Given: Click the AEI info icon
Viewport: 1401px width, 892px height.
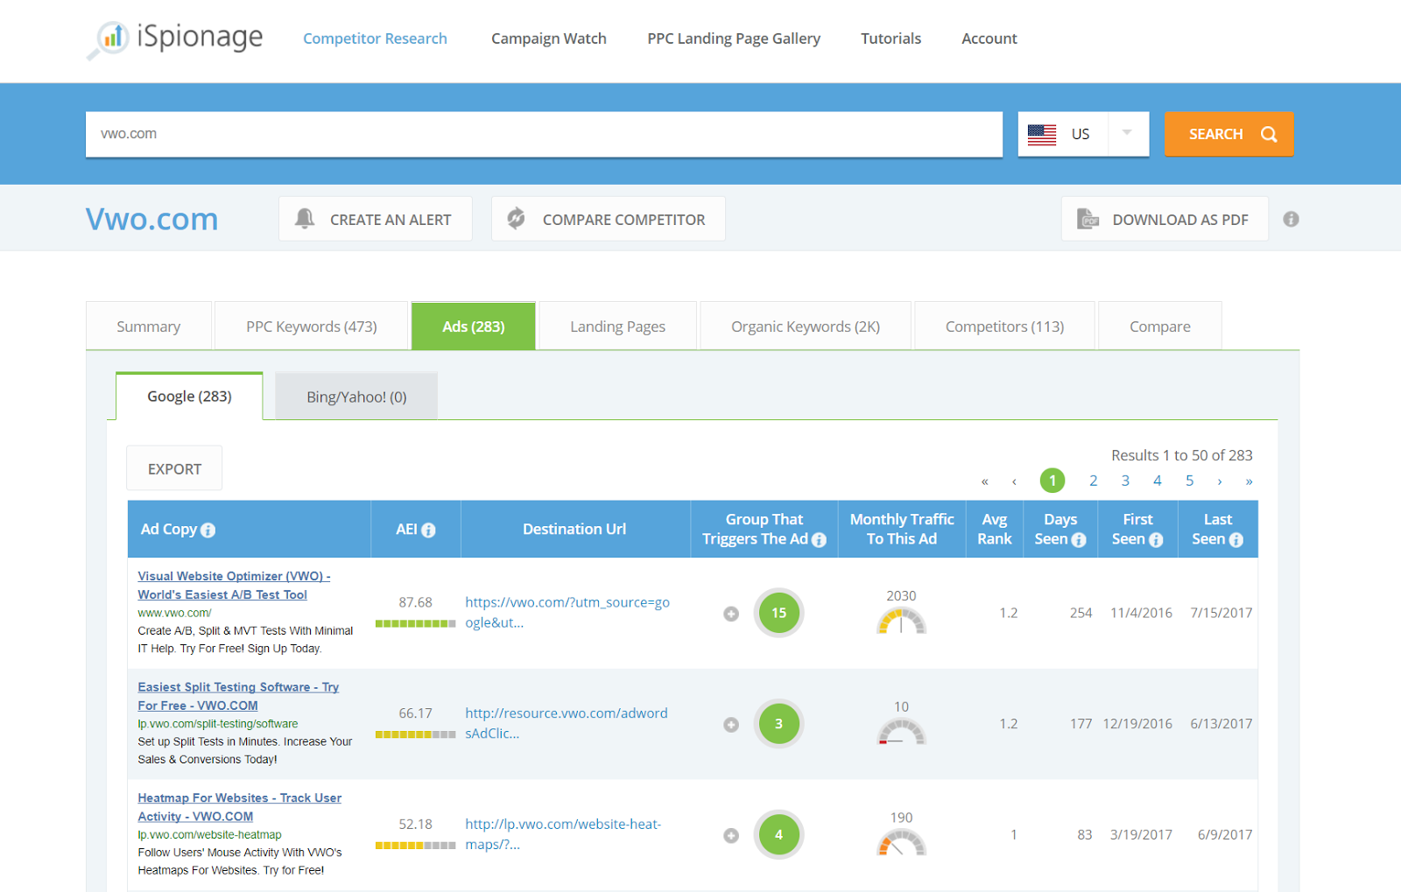Looking at the screenshot, I should tap(428, 530).
